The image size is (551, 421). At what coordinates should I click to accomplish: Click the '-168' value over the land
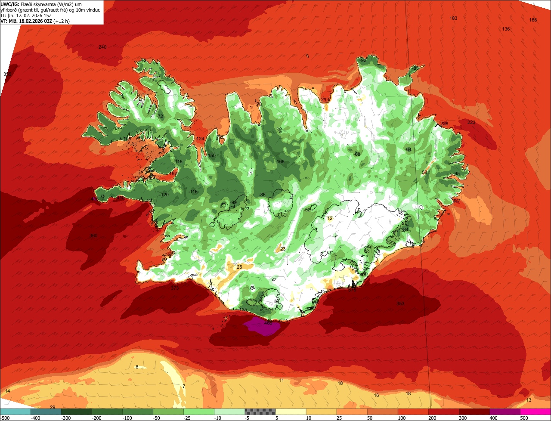pyautogui.click(x=280, y=162)
